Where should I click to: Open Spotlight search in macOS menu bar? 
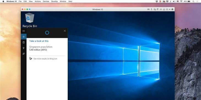(x=193, y=1)
